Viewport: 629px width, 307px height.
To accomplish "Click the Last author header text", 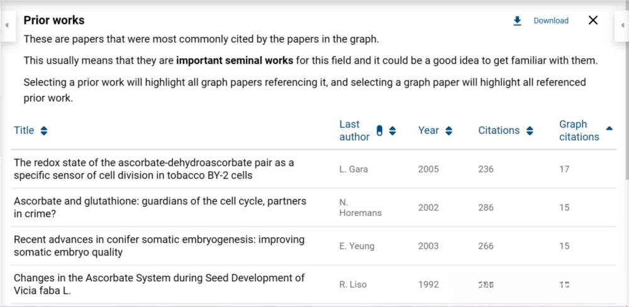I will click(x=354, y=131).
